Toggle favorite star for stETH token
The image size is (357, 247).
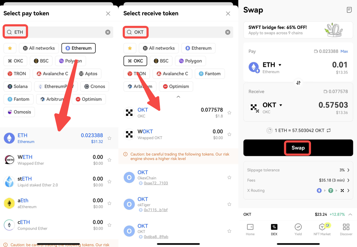point(109,182)
